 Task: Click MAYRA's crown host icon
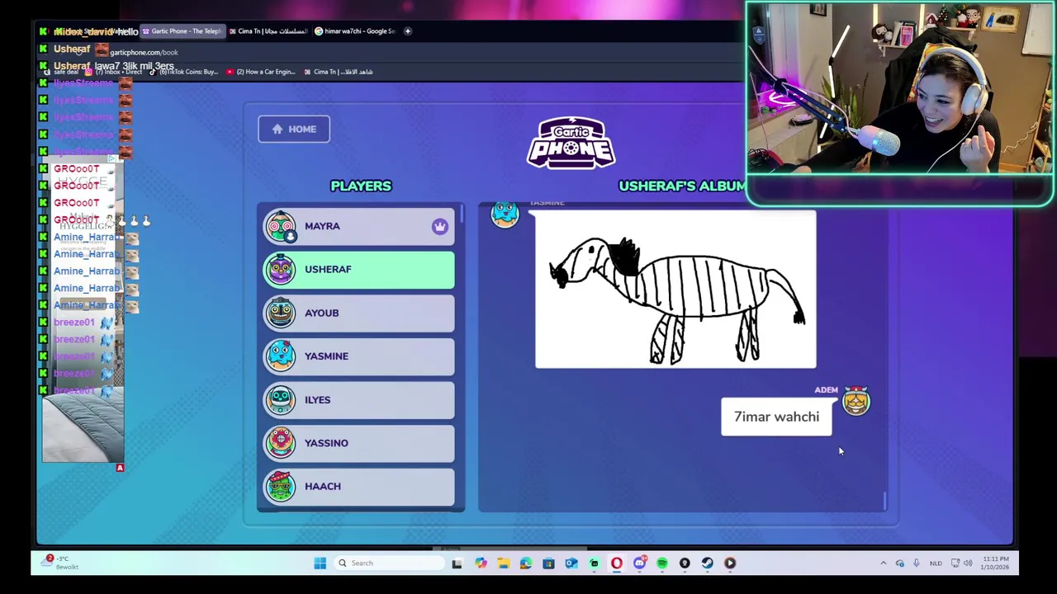tap(439, 226)
